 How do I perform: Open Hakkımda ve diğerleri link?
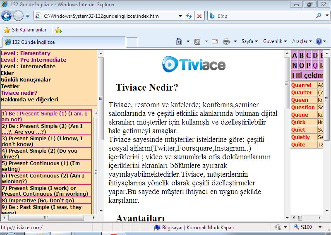29,99
